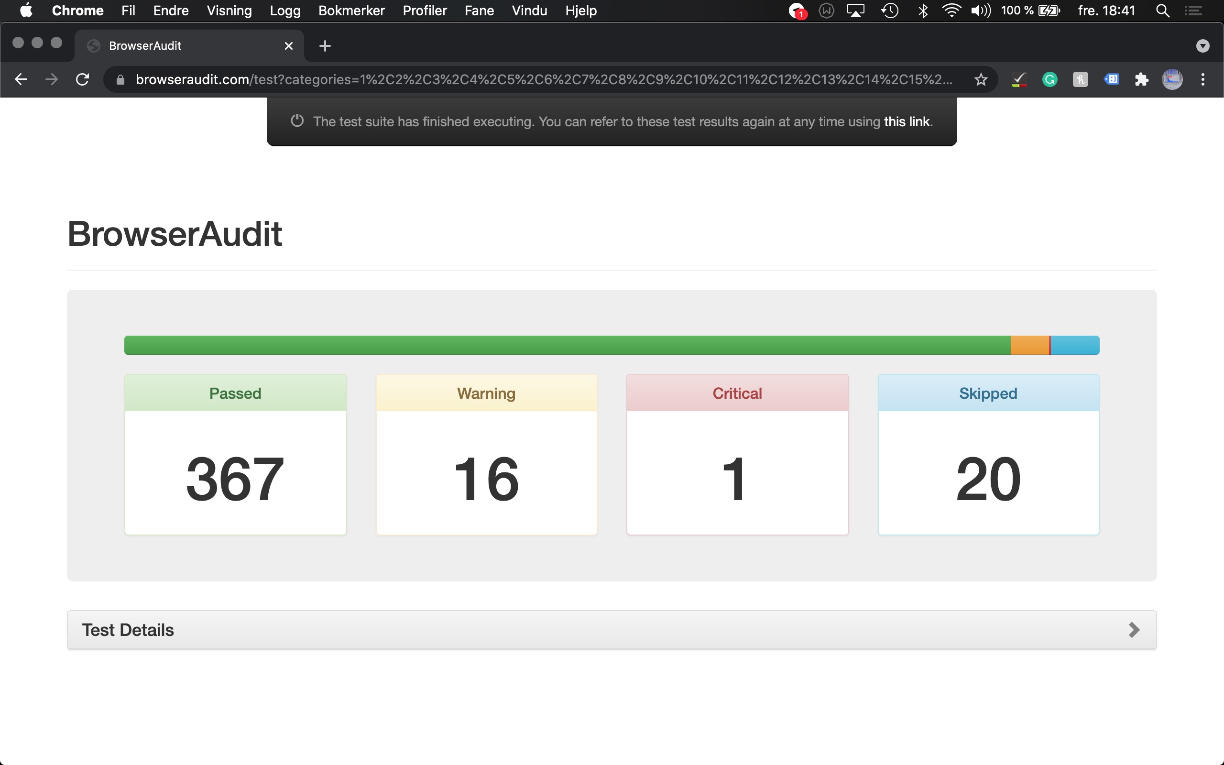
Task: Select the BrowserAudit tab
Action: (189, 46)
